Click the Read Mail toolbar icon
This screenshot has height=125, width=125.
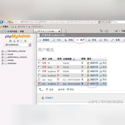pyautogui.click(x=113, y=31)
